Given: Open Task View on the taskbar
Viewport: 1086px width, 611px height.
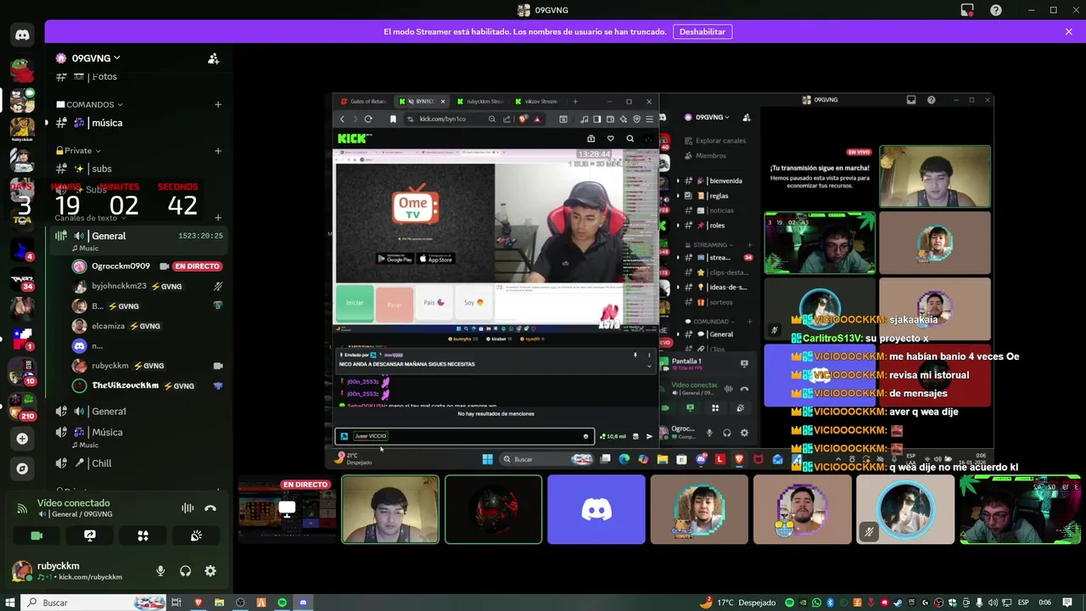Looking at the screenshot, I should [x=176, y=603].
